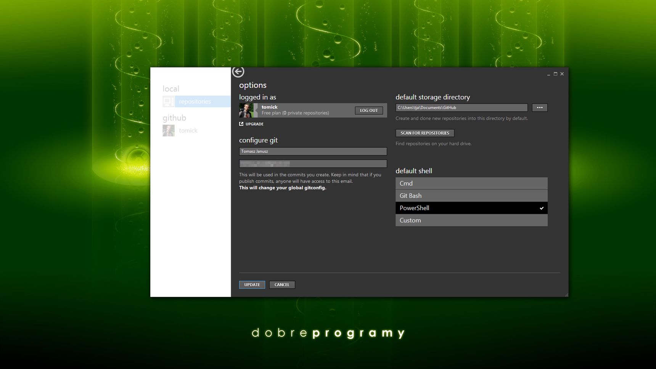Click 'Create and clone new repositories' description text
The height and width of the screenshot is (369, 656).
(462, 119)
